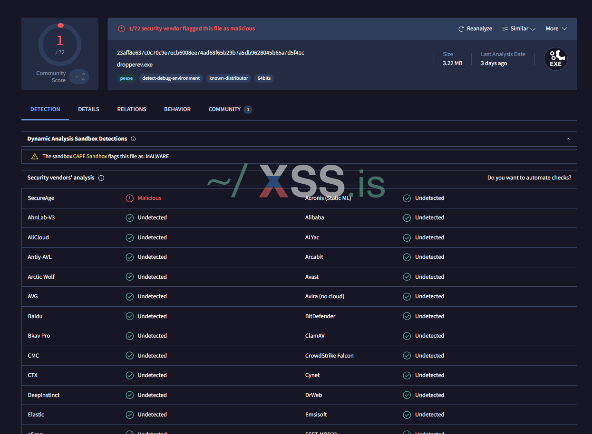Click the red Malicious alert icon for SecureAge

(129, 198)
